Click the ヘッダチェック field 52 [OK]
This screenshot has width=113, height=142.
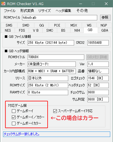(98, 85)
